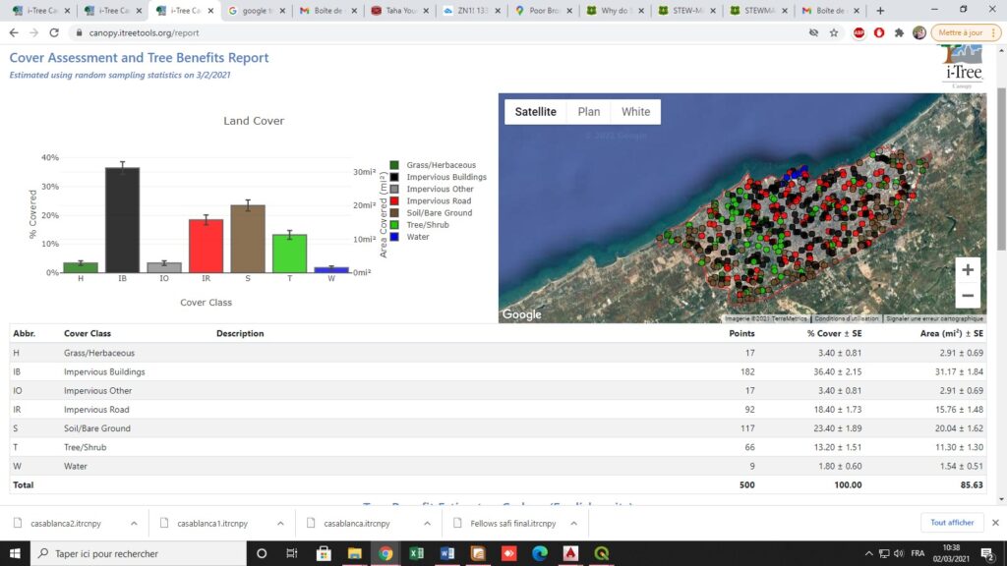1007x566 pixels.
Task: Zoom out on the map
Action: [x=968, y=296]
